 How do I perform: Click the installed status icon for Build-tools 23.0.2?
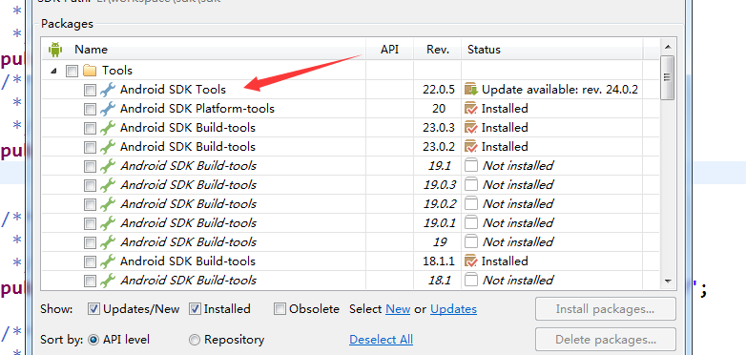tap(471, 147)
